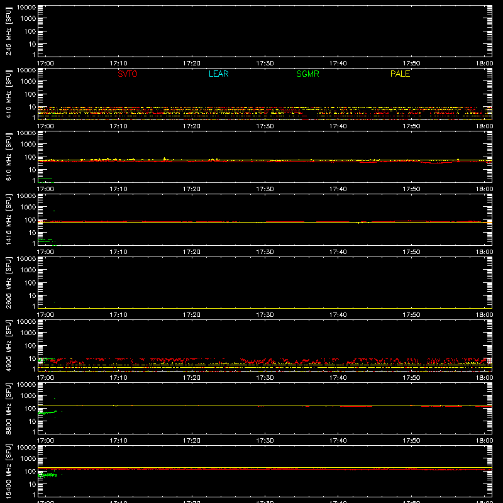Click the 1000 y-axis label of 410 MHz plot
This screenshot has height=503, width=503.
pos(28,82)
